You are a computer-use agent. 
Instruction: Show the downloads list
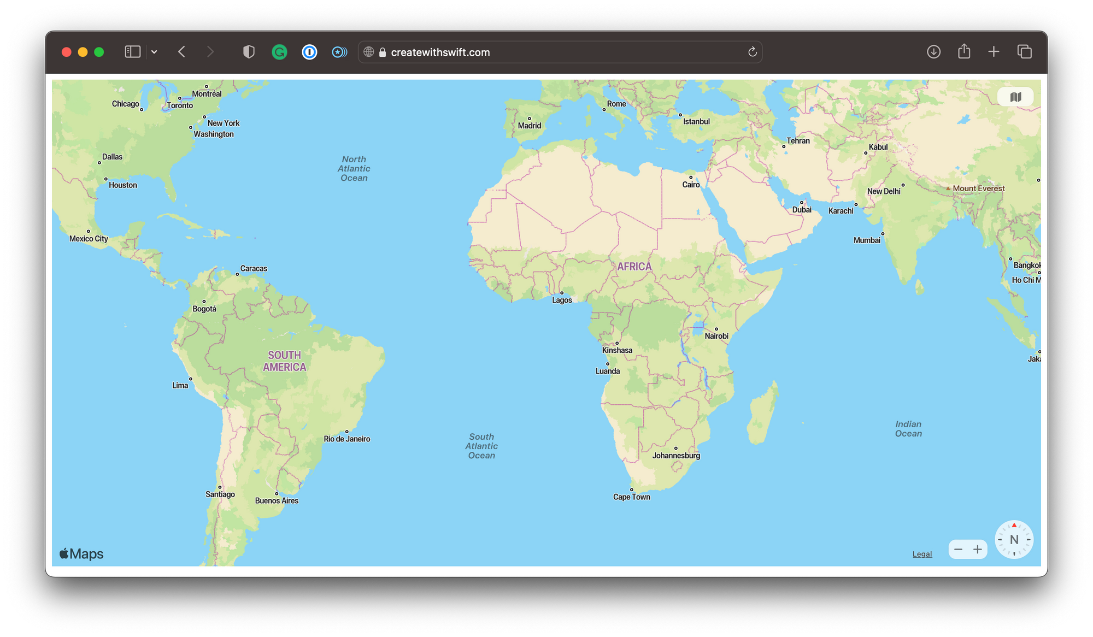pyautogui.click(x=933, y=52)
